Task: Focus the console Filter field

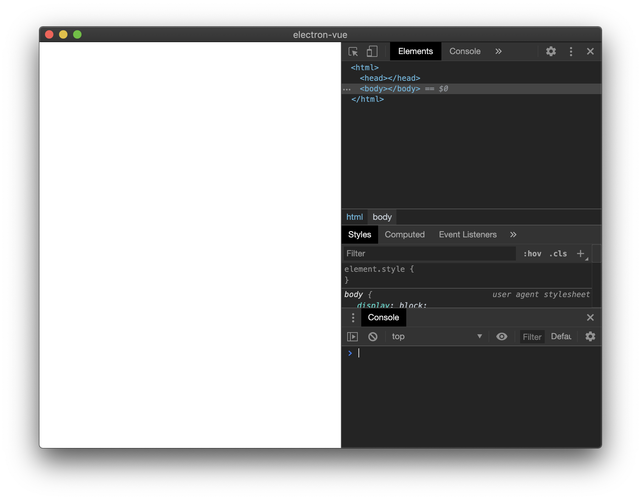Action: 532,337
